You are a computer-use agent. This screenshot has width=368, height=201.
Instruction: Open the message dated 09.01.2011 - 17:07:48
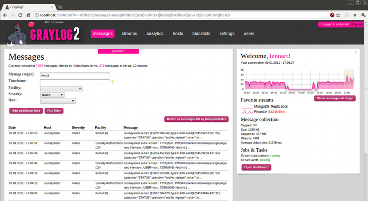(118, 156)
